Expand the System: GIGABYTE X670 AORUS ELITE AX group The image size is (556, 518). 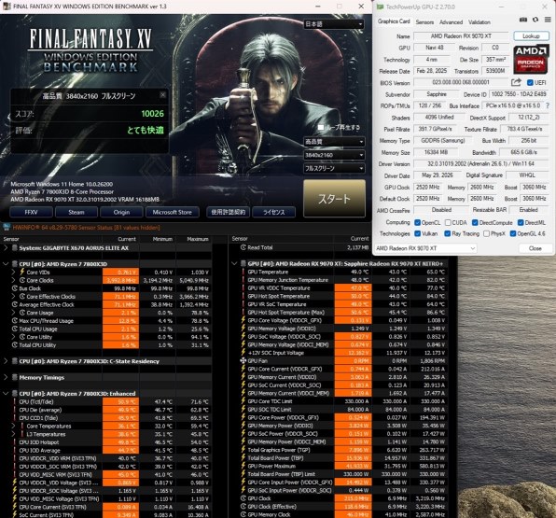click(6, 247)
